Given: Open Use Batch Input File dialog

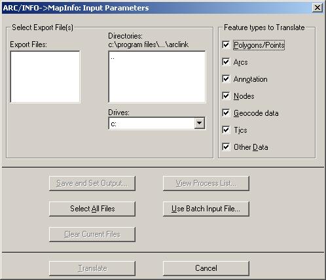Looking at the screenshot, I should tap(206, 209).
